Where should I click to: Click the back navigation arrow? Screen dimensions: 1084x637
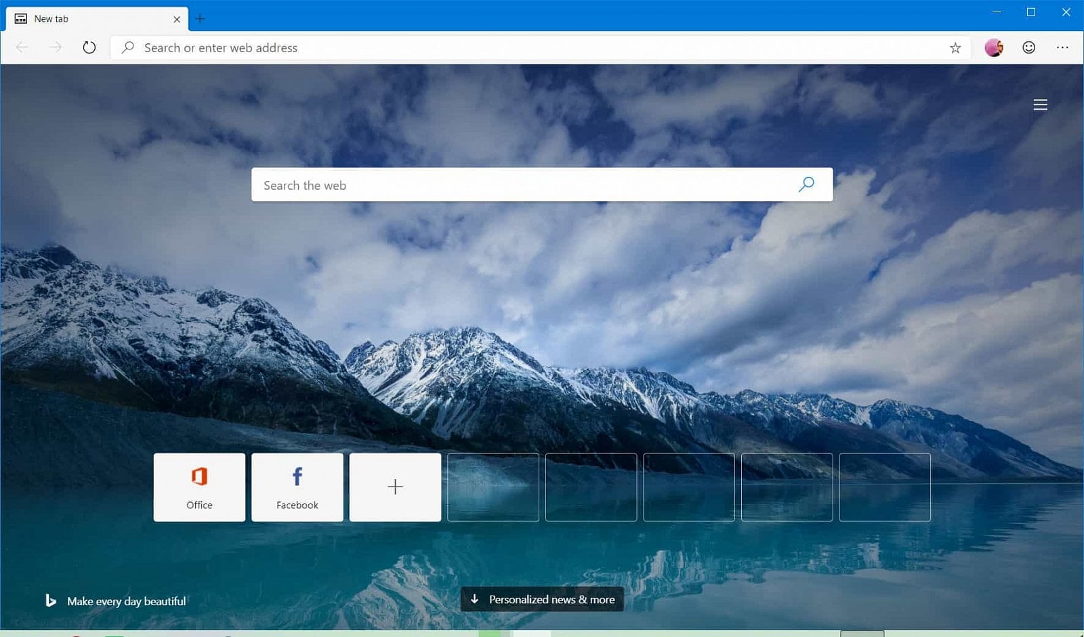[x=22, y=47]
